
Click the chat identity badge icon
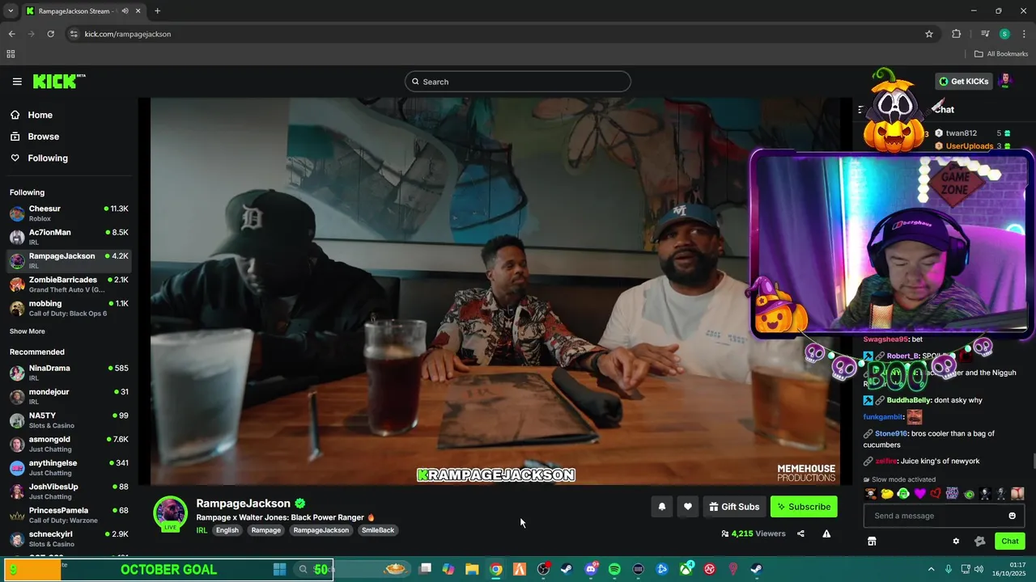click(x=980, y=542)
